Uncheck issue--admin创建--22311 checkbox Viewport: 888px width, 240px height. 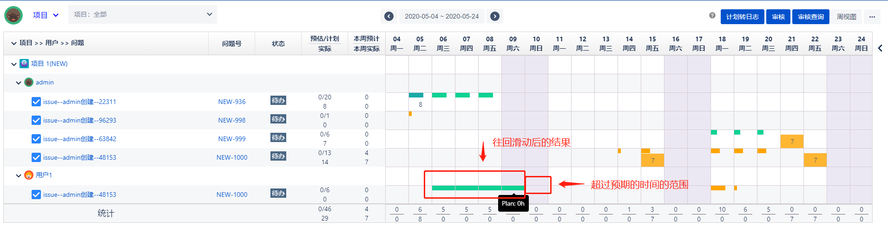point(36,102)
